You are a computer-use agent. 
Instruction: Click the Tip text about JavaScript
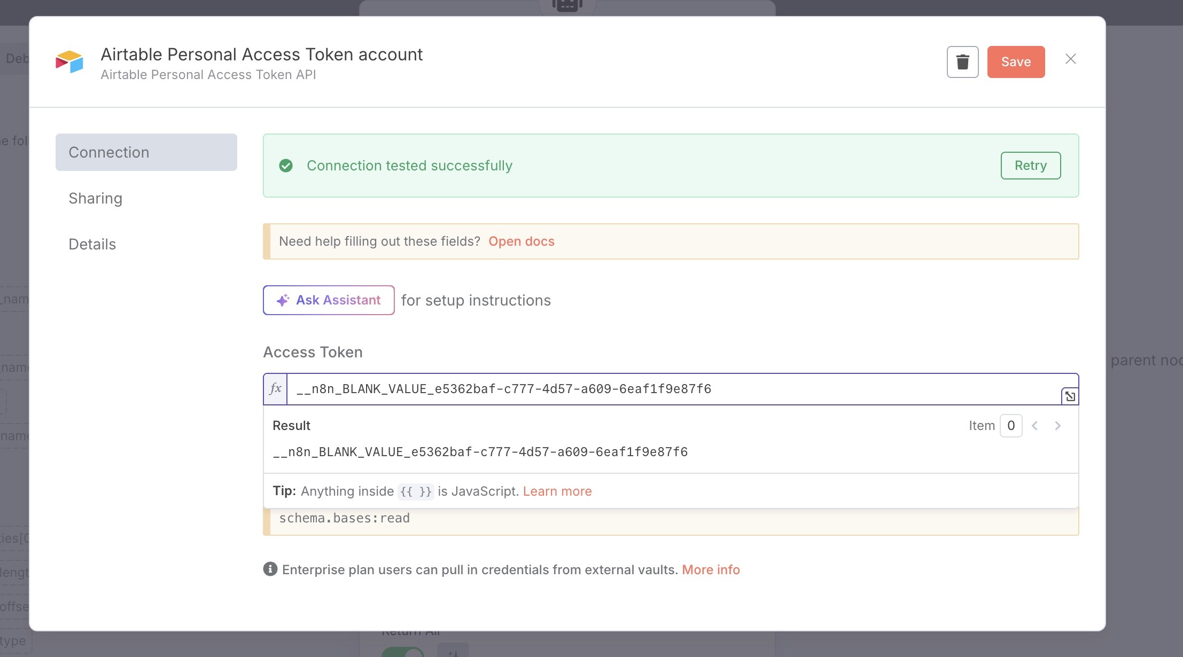[395, 491]
